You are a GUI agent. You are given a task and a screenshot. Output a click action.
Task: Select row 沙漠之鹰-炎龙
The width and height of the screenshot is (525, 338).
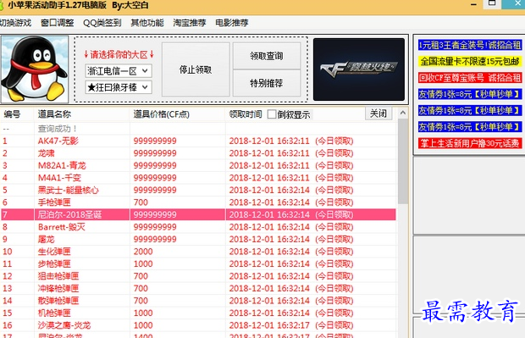[x=198, y=325]
